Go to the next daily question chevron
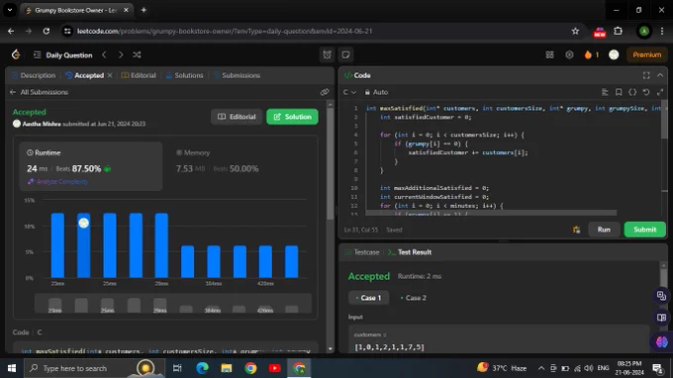 [x=121, y=55]
